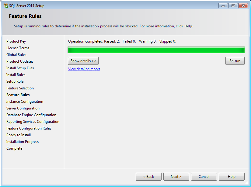251x187 pixels.
Task: Go to the previous page with Back
Action: (148, 177)
